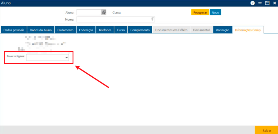Switch to the Curso tab
The height and width of the screenshot is (134, 278).
pos(121,30)
